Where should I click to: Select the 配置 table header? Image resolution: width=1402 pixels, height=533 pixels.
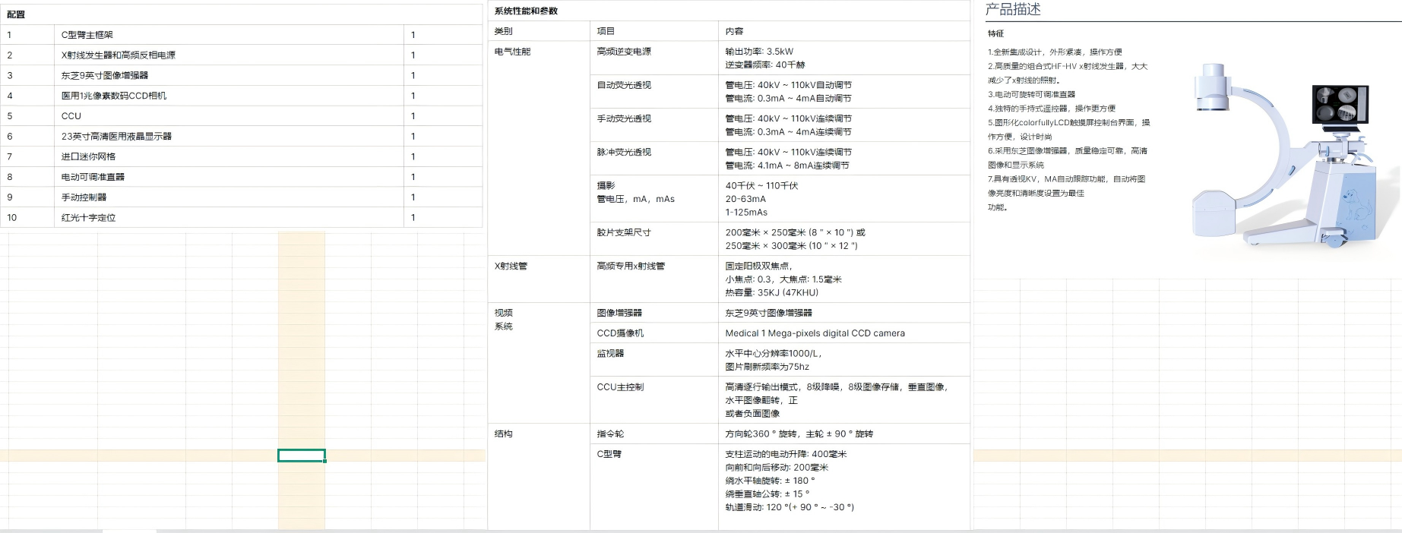16,14
